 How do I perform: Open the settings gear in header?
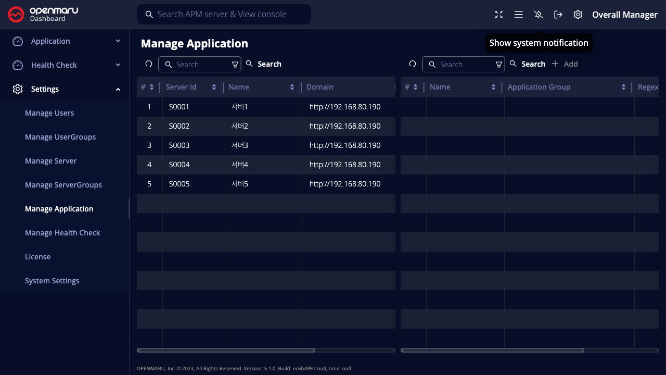578,15
